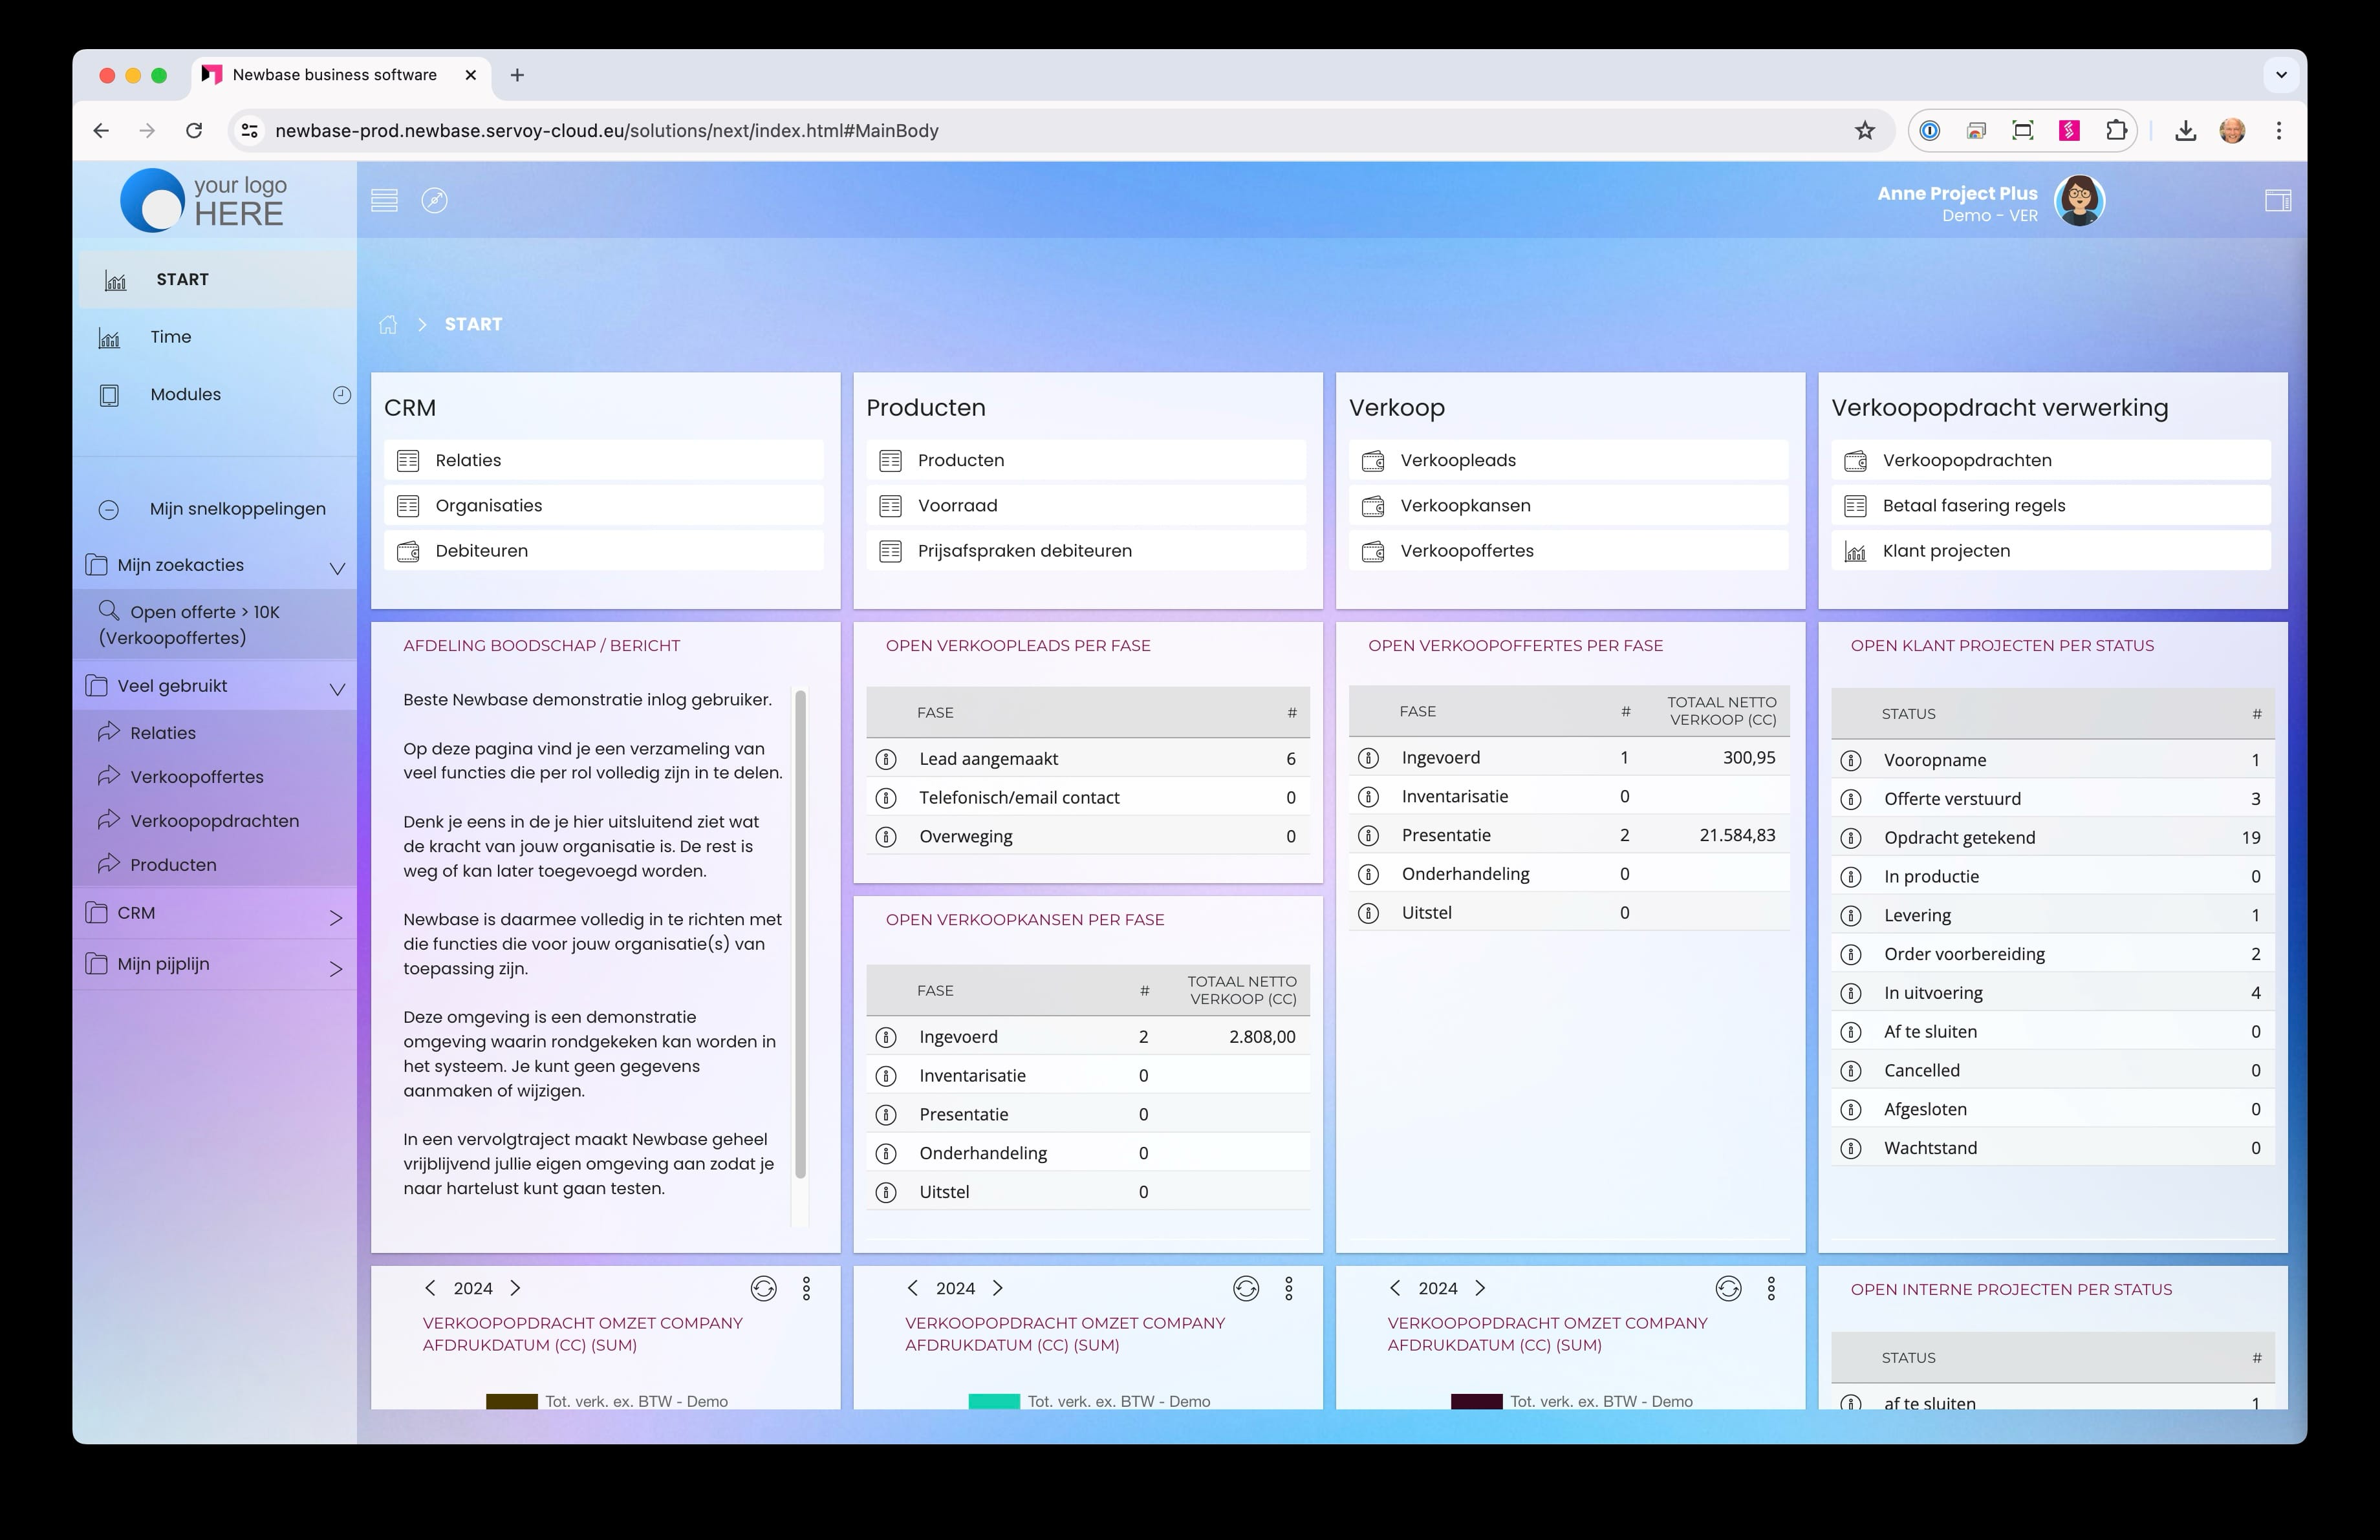This screenshot has height=1540, width=2380.
Task: Click info icon for Lead aangemaakt row
Action: pyautogui.click(x=886, y=760)
